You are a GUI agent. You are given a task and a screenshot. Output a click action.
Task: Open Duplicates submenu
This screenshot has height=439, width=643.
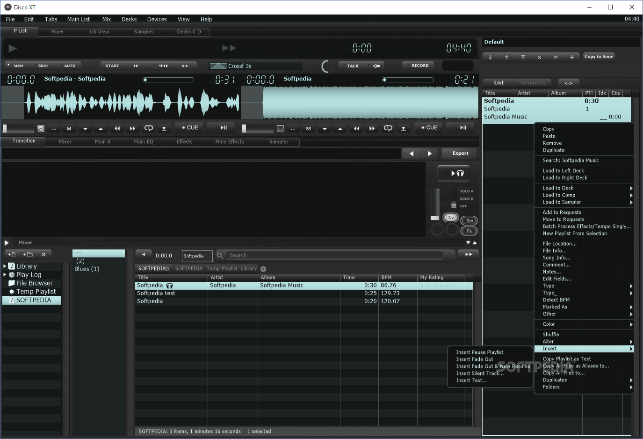click(584, 380)
